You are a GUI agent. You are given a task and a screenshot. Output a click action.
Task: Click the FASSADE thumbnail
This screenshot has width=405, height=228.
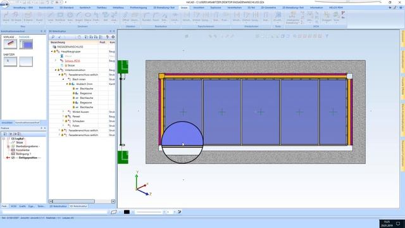pyautogui.click(x=26, y=44)
